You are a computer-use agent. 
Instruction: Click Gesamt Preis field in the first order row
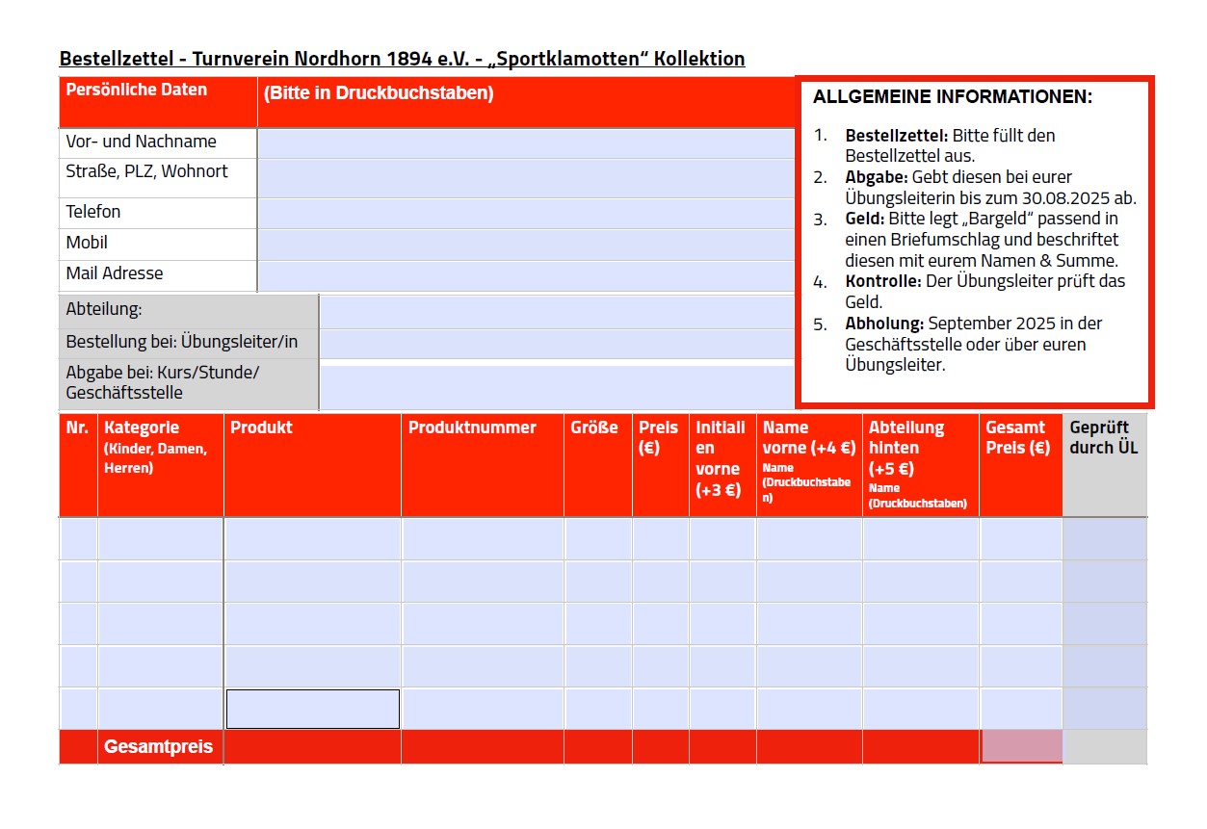coord(1021,539)
